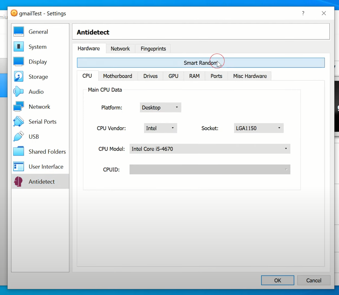339x295 pixels.
Task: Click the question mark help button
Action: click(303, 13)
